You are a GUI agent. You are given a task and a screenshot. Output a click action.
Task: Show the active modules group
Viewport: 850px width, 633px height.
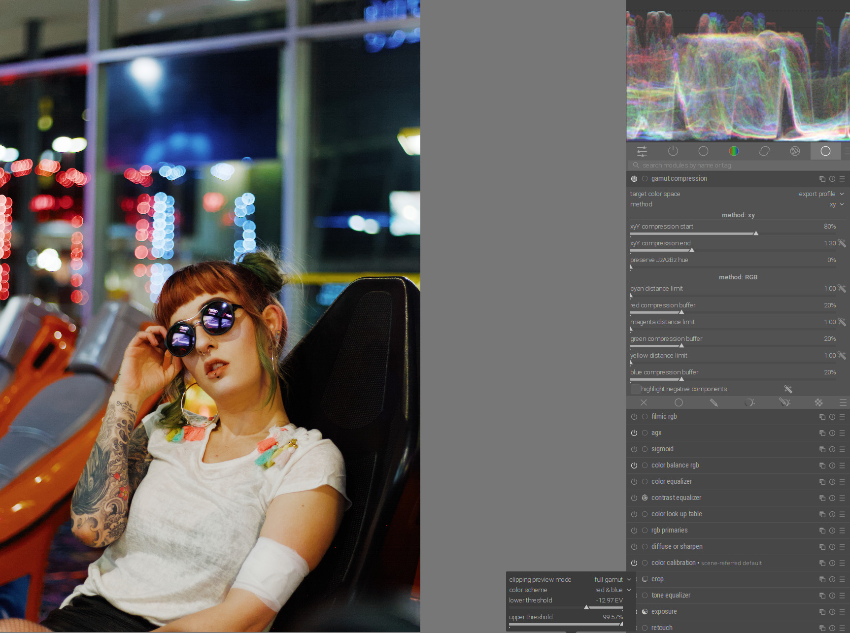[673, 151]
